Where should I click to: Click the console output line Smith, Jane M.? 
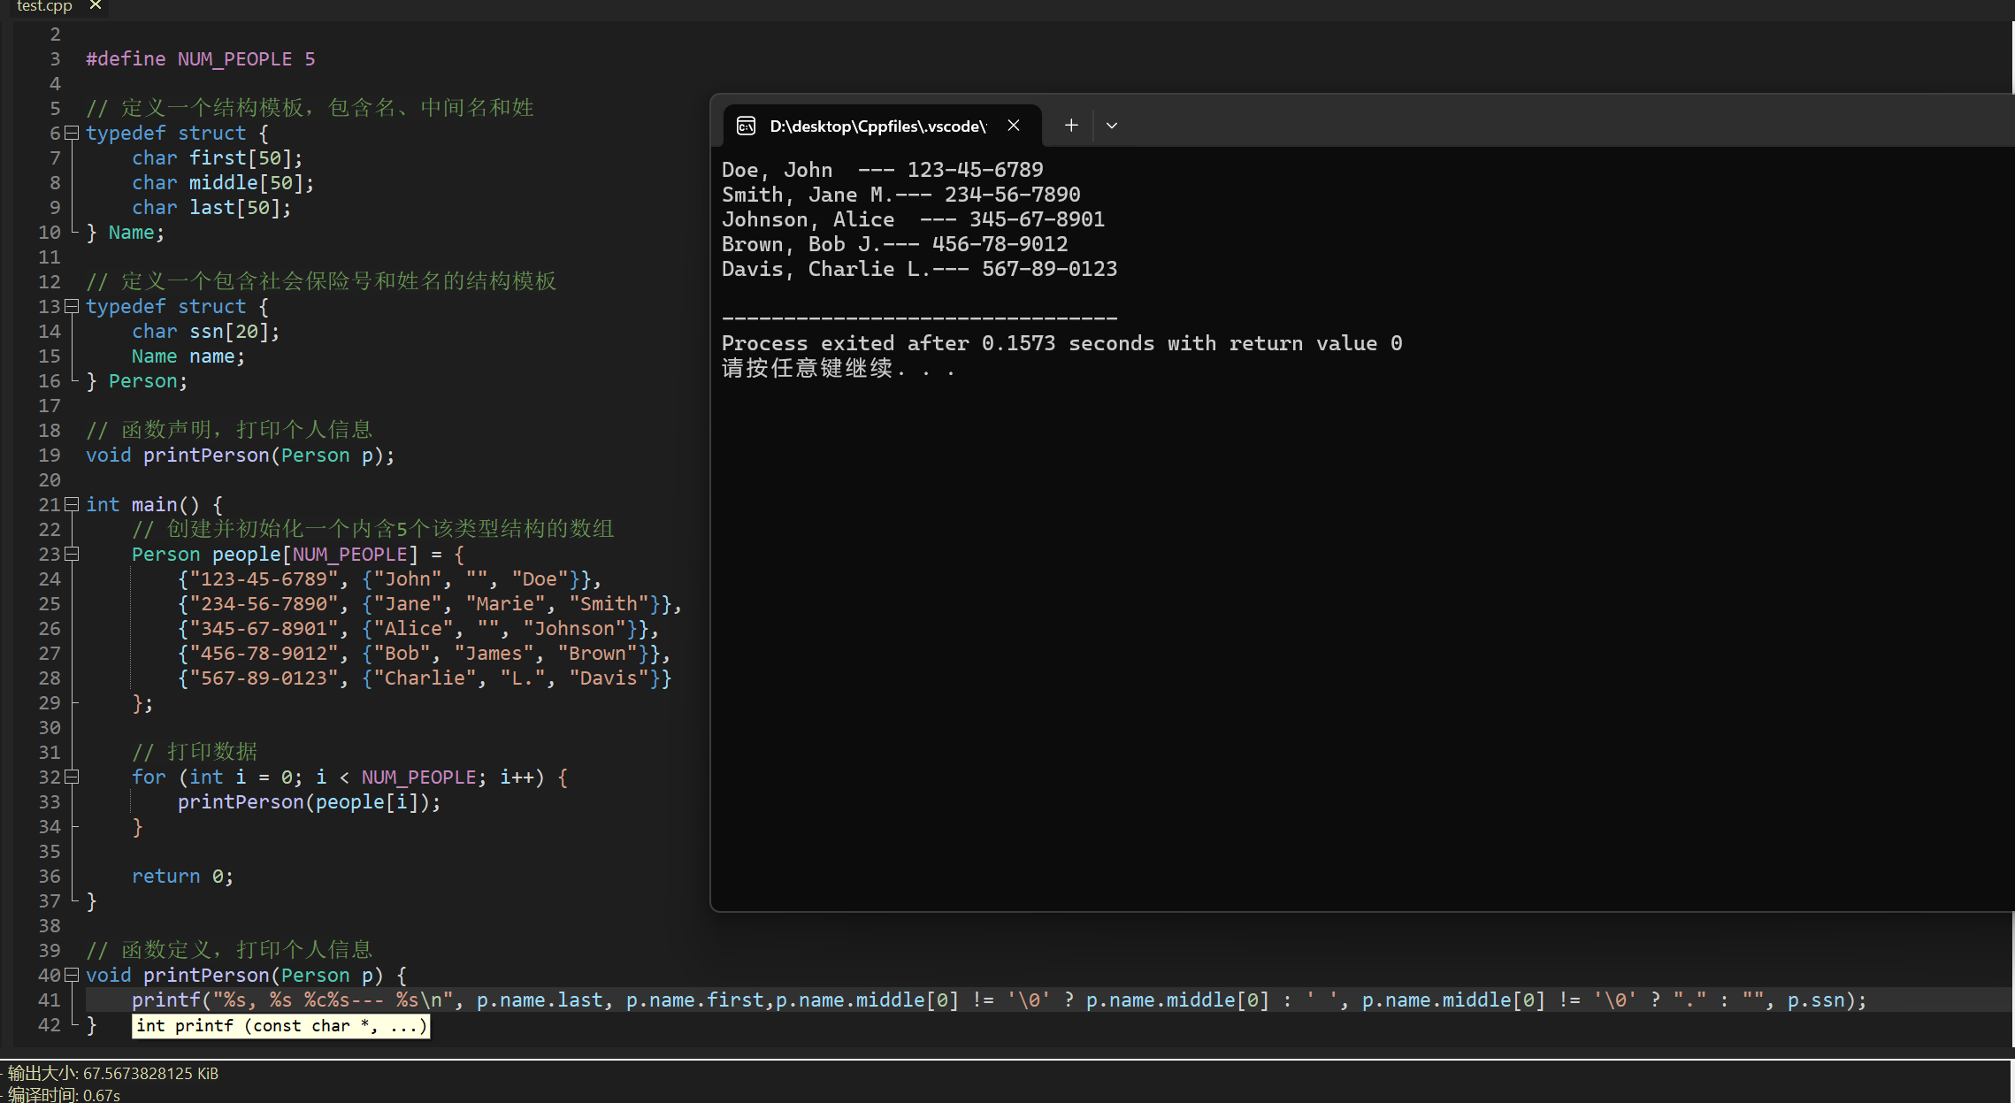tap(901, 195)
